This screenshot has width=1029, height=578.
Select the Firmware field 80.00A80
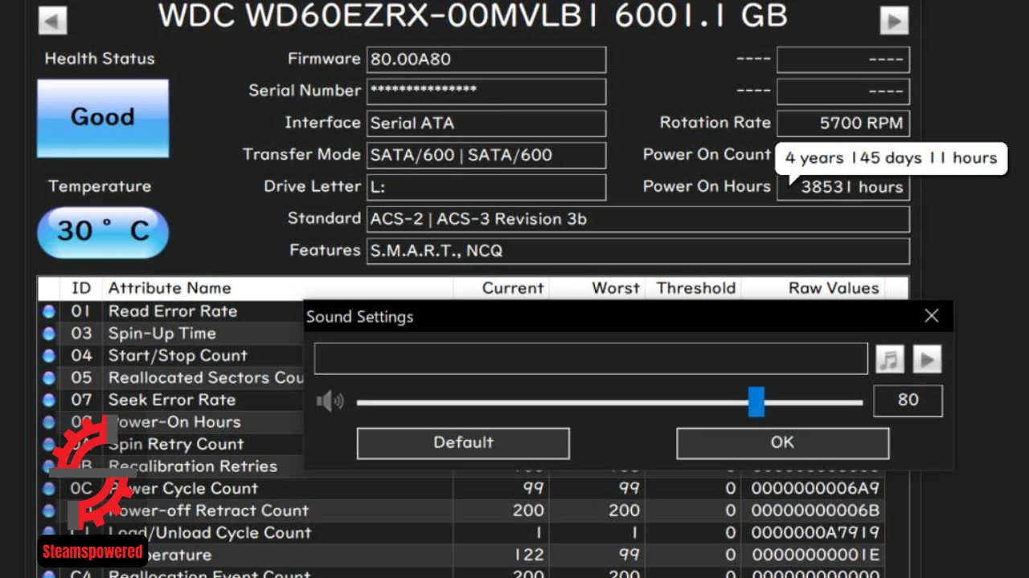click(x=486, y=59)
